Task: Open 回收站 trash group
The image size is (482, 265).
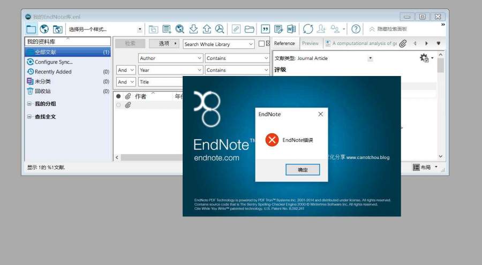Action: pyautogui.click(x=67, y=92)
